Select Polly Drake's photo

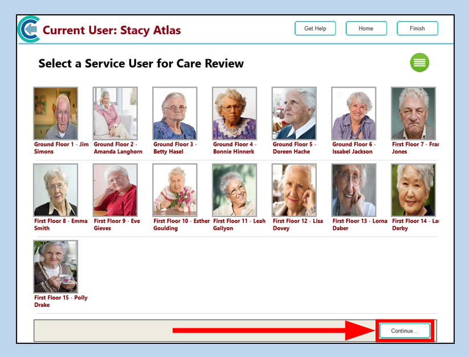pyautogui.click(x=55, y=266)
